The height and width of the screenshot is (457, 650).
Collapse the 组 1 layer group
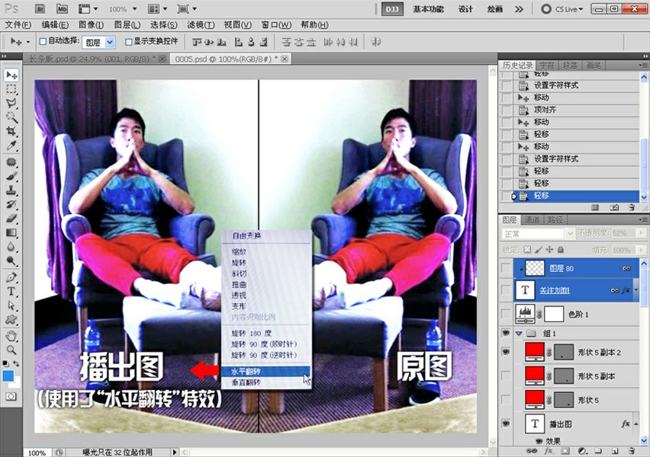(x=520, y=334)
